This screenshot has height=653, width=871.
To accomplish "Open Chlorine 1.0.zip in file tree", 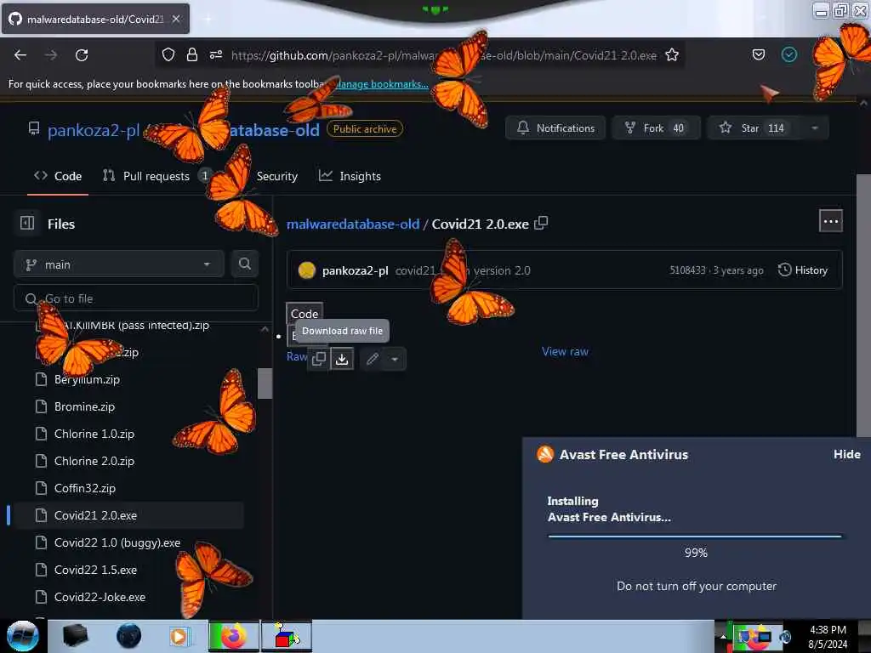I will pyautogui.click(x=94, y=434).
